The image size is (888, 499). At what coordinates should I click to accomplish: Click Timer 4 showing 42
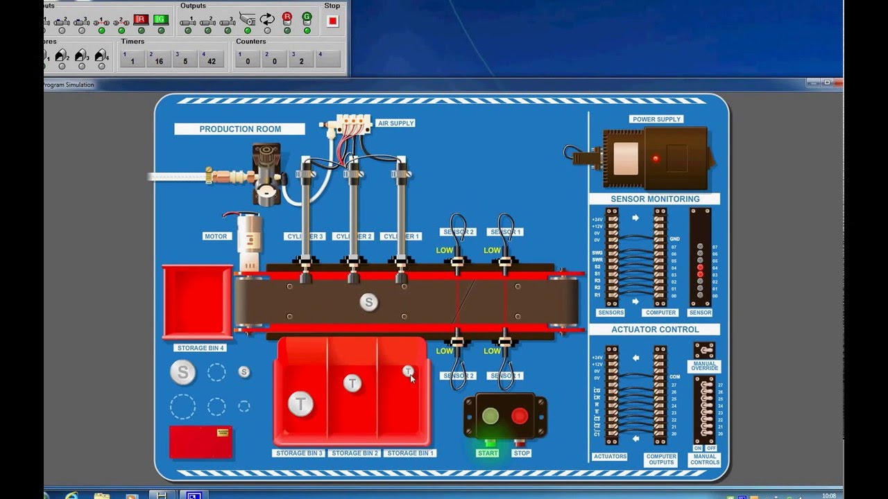click(212, 59)
